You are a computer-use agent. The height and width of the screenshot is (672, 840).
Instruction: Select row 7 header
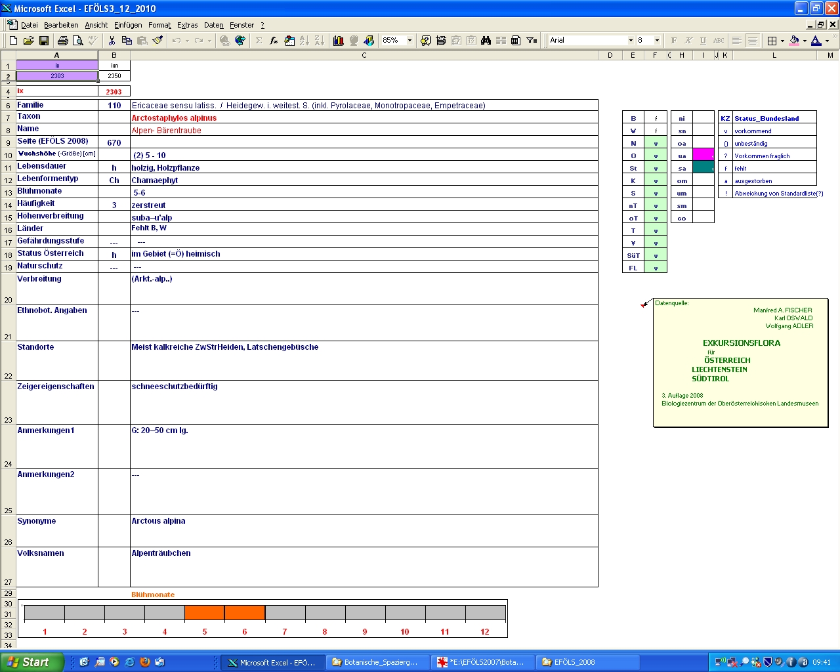(x=8, y=117)
